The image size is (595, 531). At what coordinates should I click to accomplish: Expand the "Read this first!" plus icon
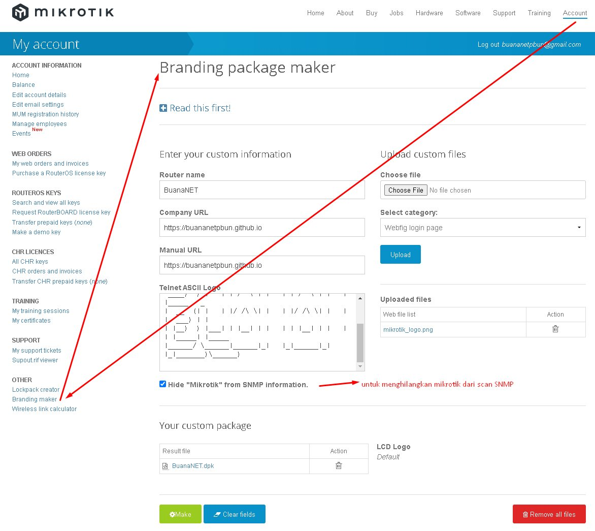tap(162, 108)
